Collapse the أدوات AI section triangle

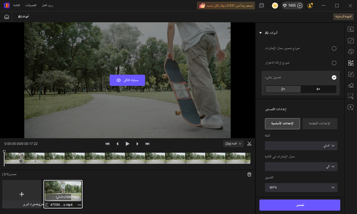point(261,33)
